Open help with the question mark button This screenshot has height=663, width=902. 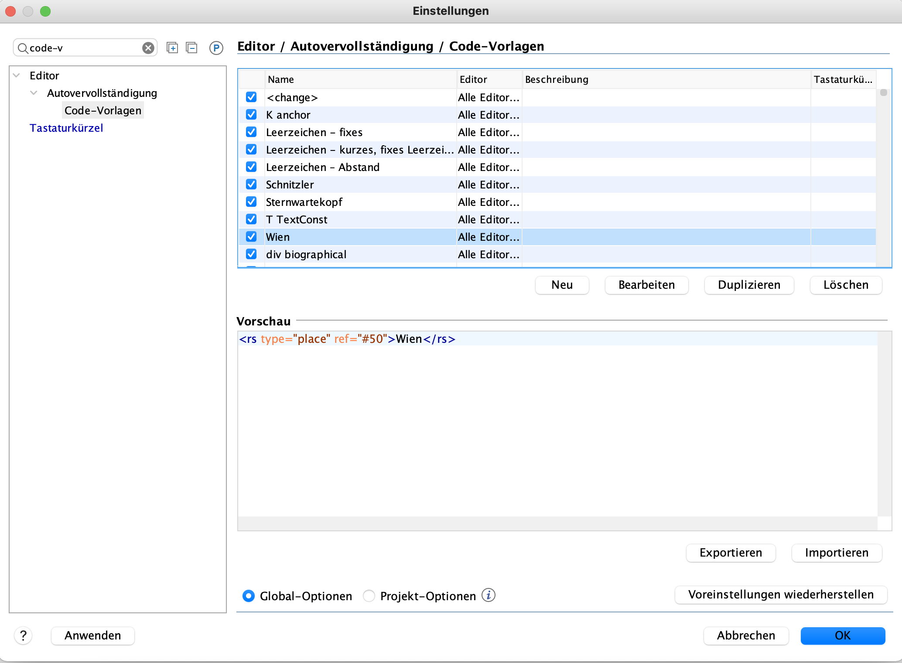(24, 636)
